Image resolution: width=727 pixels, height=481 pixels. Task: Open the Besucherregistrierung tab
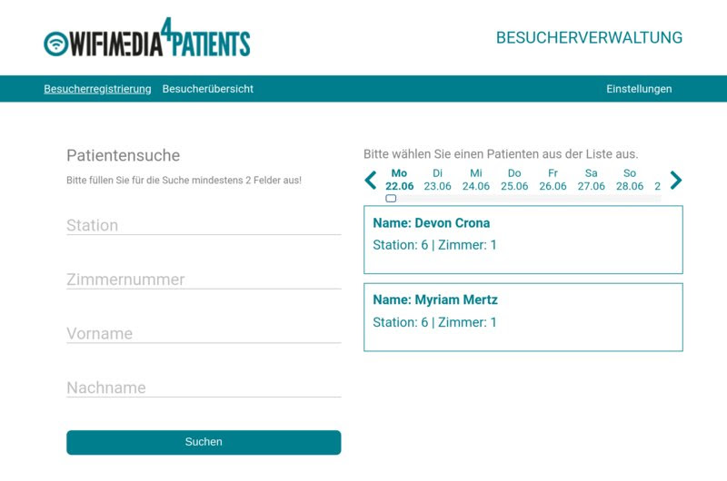97,89
